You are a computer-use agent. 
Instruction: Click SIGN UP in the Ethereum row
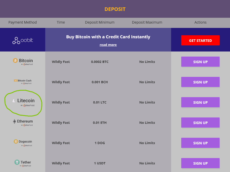pyautogui.click(x=200, y=123)
